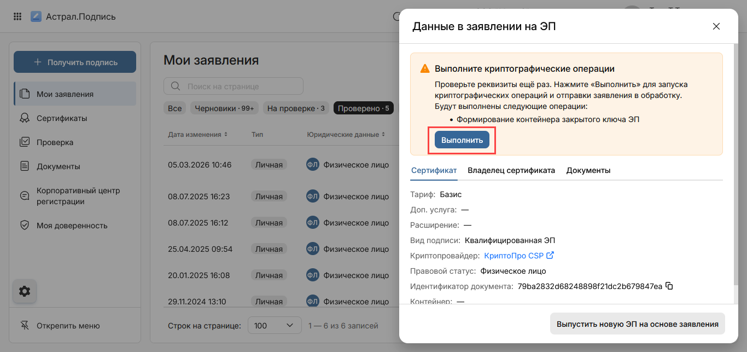The image size is (747, 352).
Task: Click the Проверка icon in sidebar
Action: (25, 142)
